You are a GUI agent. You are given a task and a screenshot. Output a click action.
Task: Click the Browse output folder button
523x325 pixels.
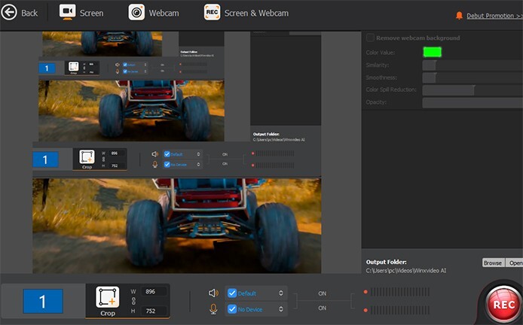[492, 263]
